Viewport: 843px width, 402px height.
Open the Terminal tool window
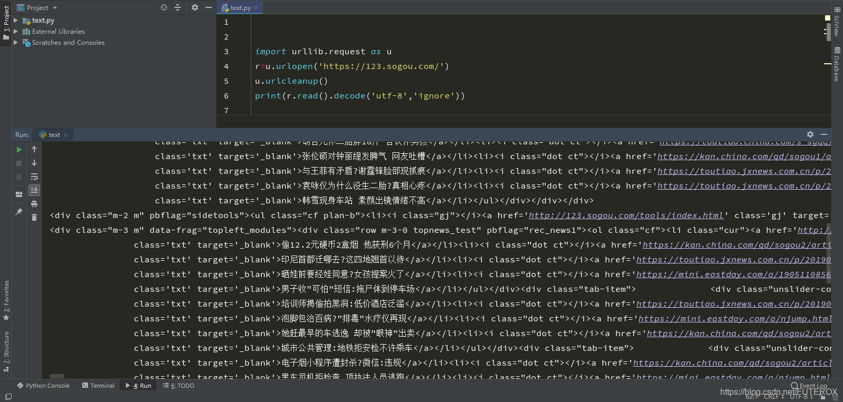tap(98, 386)
